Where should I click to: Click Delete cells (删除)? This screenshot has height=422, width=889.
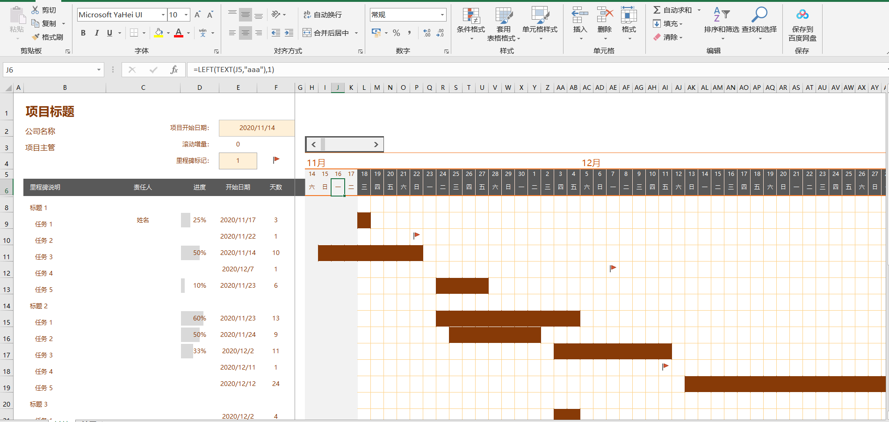pyautogui.click(x=605, y=23)
